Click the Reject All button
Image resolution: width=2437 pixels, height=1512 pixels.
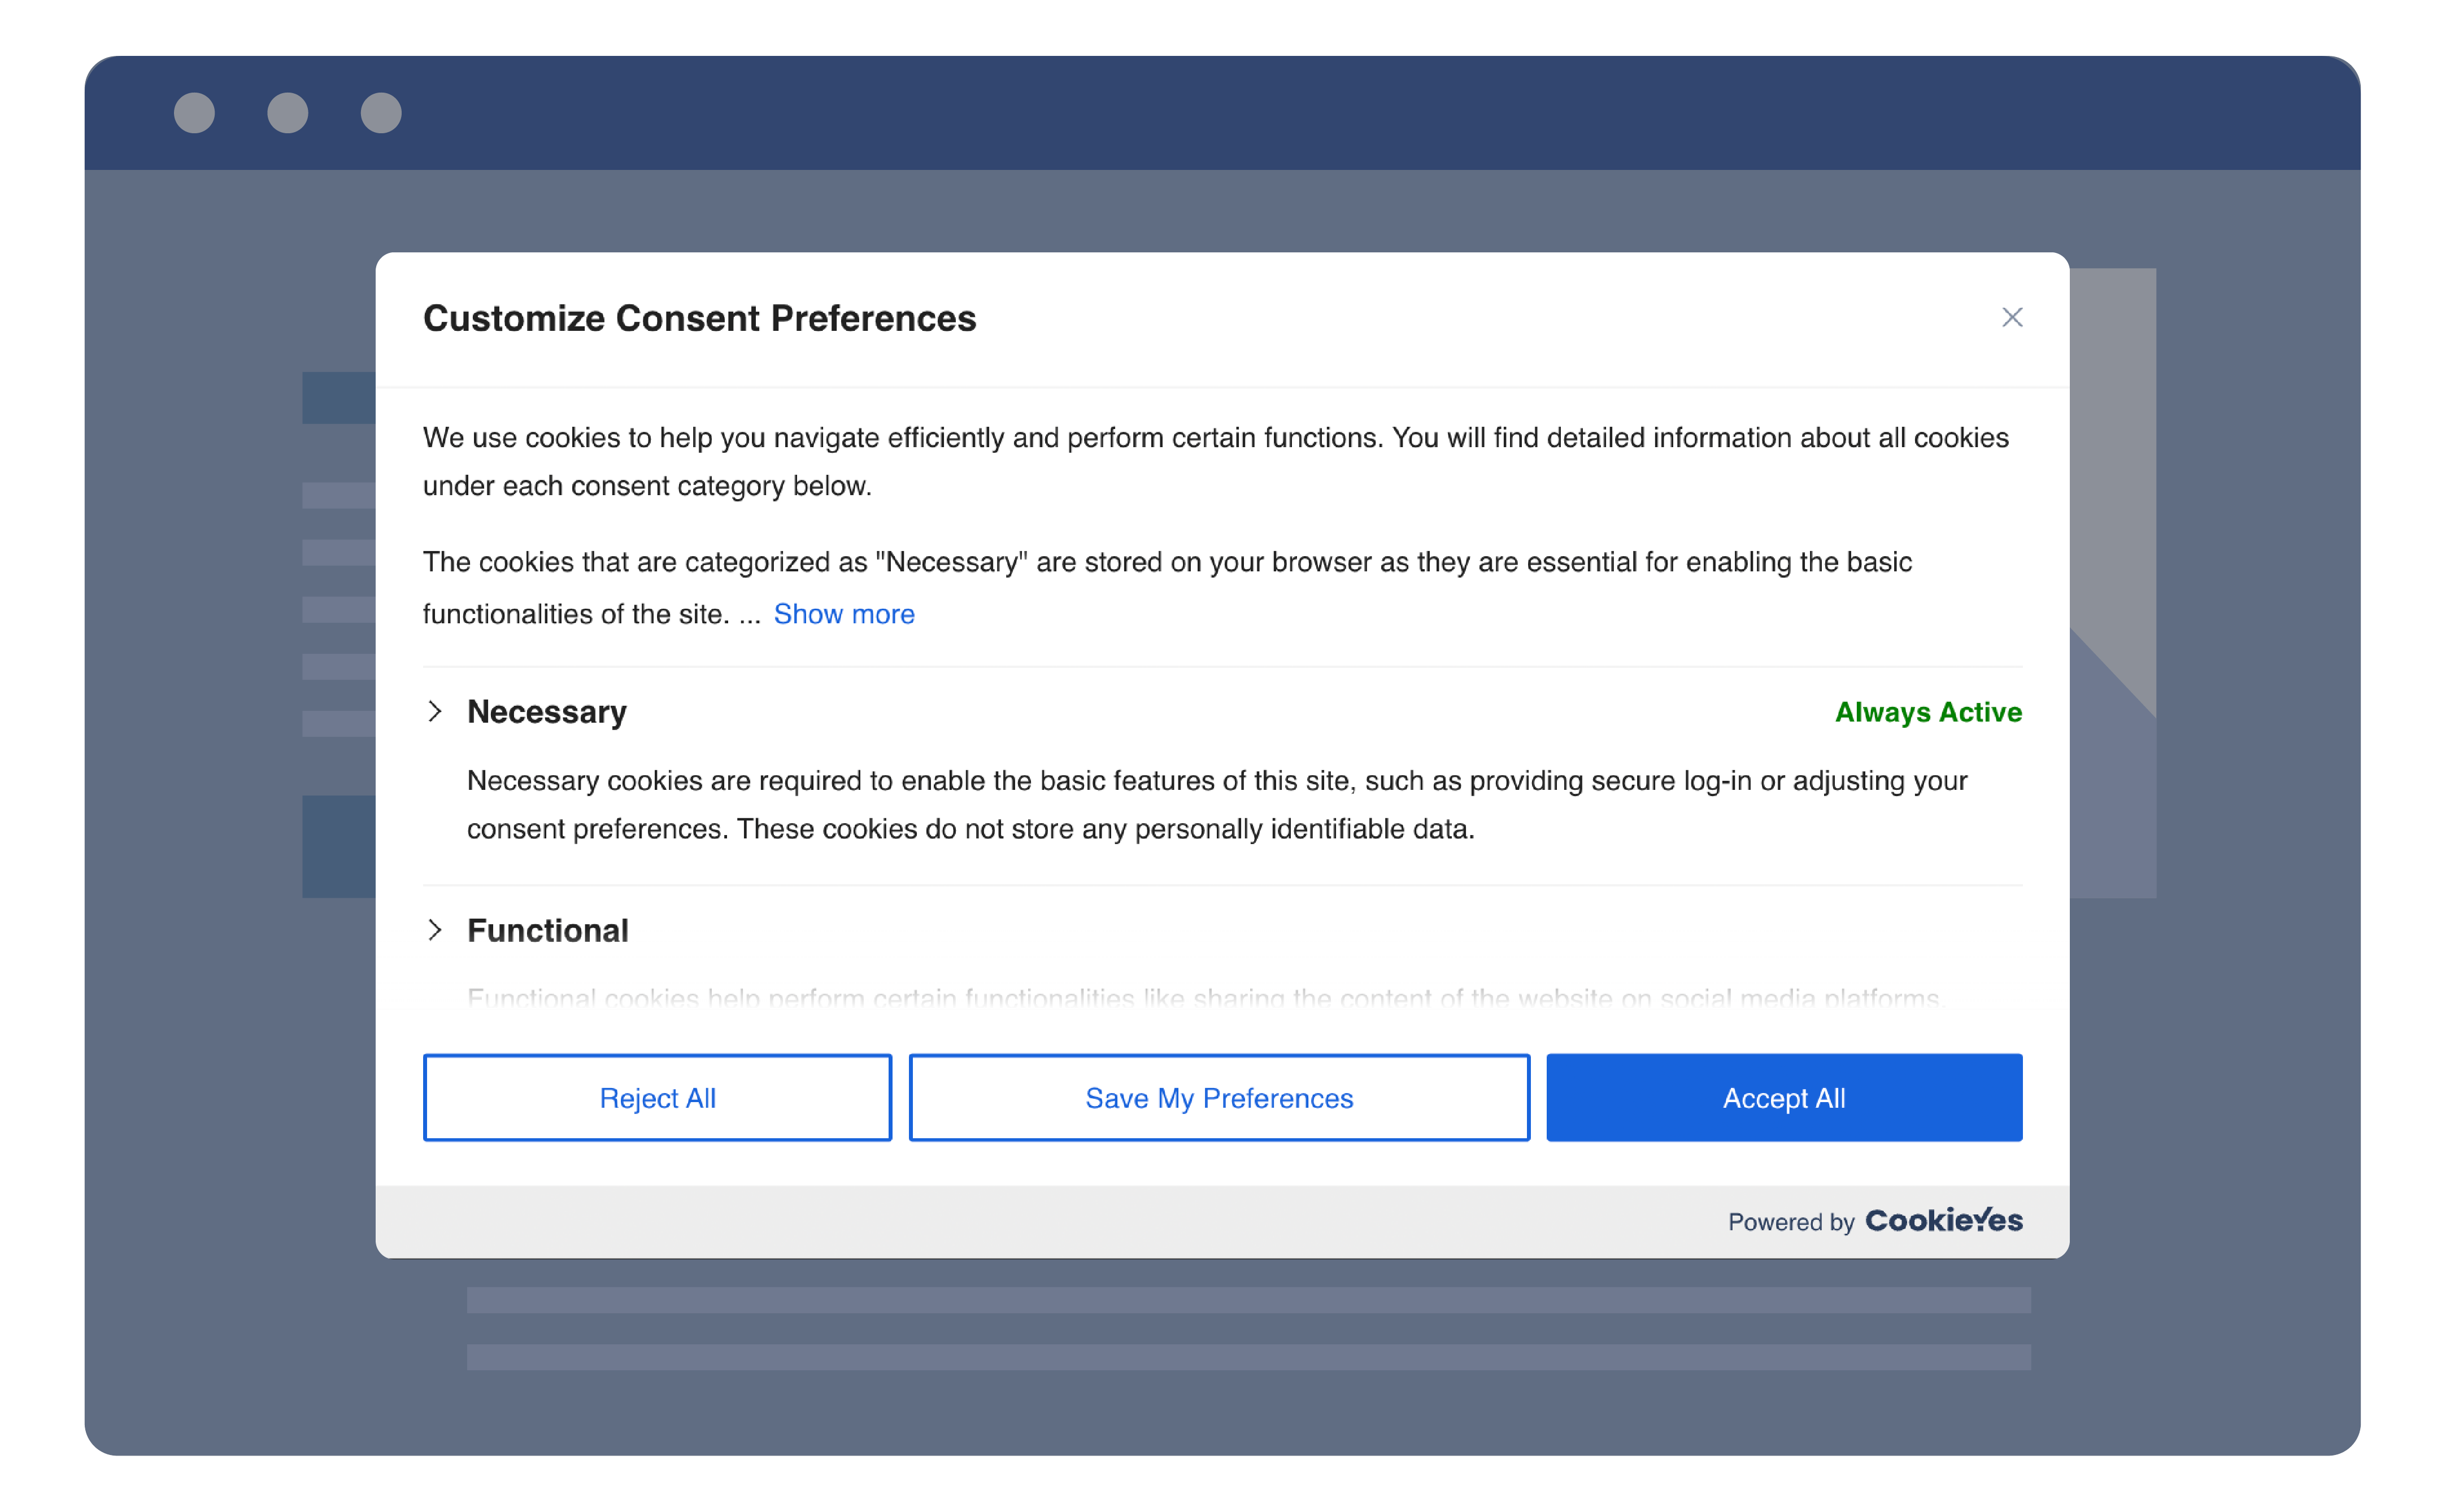pos(656,1097)
